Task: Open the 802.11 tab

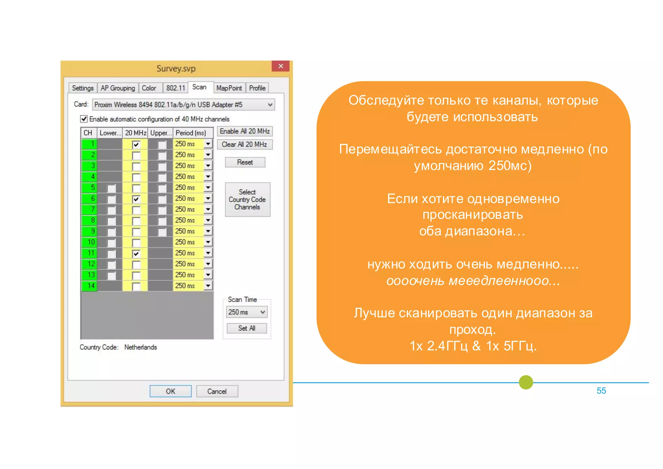Action: coord(175,88)
